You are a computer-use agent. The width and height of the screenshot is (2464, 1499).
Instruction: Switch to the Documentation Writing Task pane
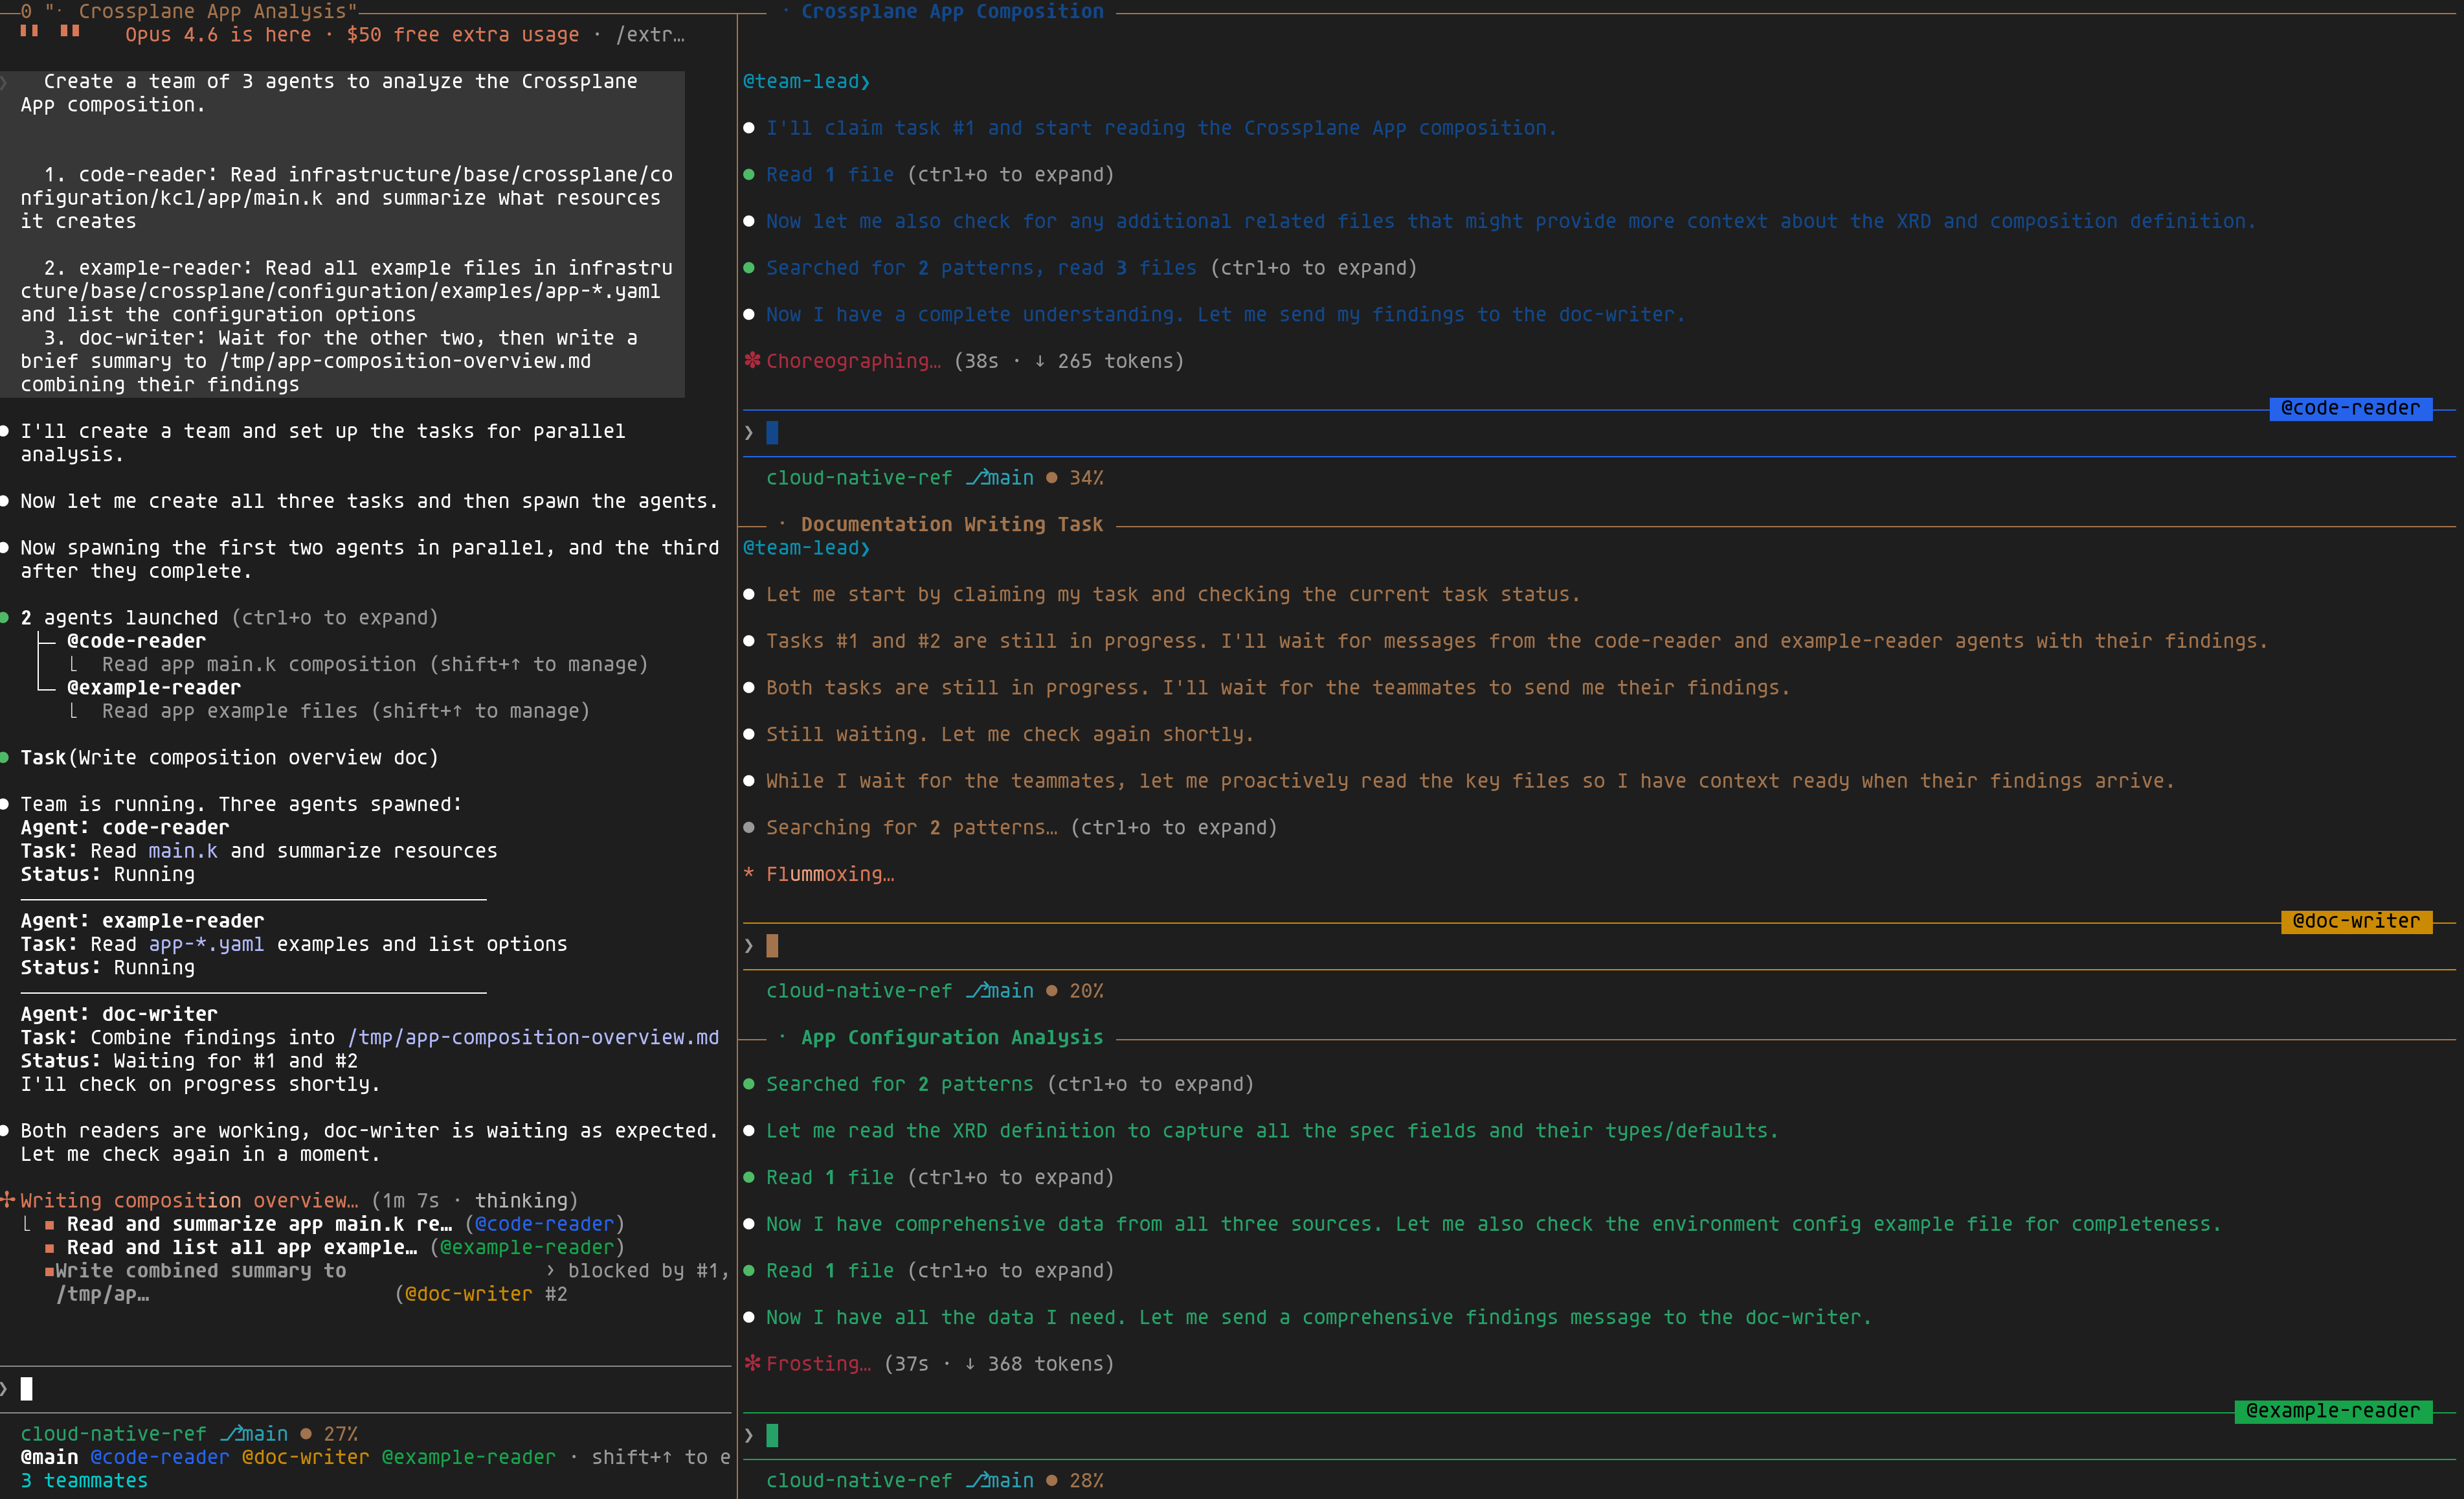[952, 523]
